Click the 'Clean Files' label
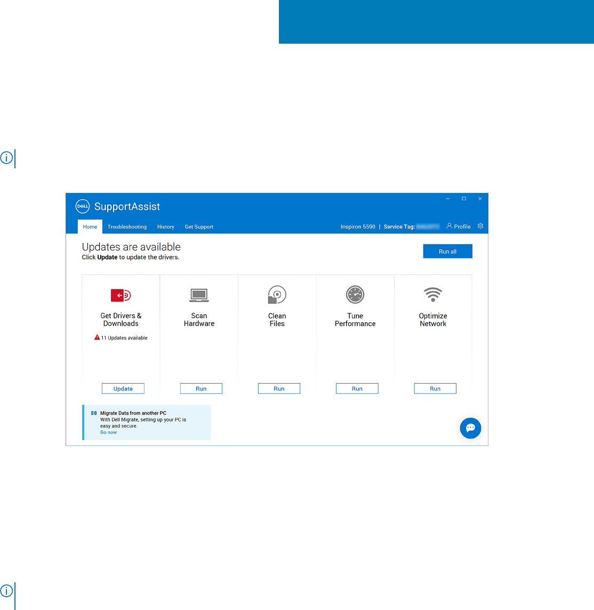This screenshot has height=610, width=594. [x=277, y=320]
